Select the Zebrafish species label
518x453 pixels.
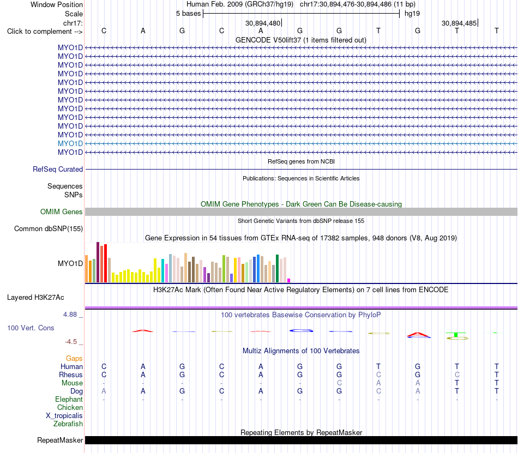(68, 424)
